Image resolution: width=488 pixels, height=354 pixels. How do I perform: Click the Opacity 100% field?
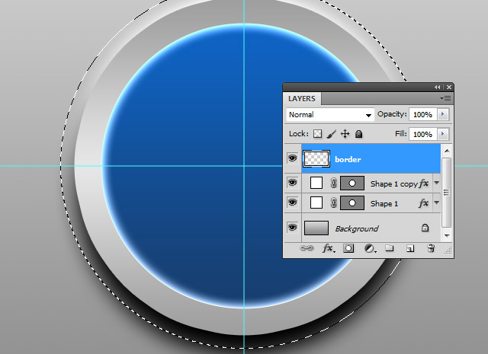point(423,114)
